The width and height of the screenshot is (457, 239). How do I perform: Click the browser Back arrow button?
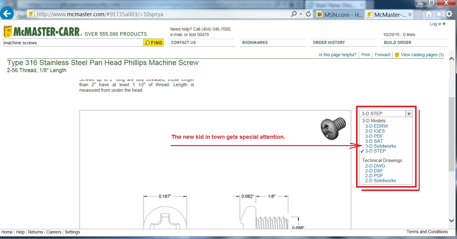point(7,14)
